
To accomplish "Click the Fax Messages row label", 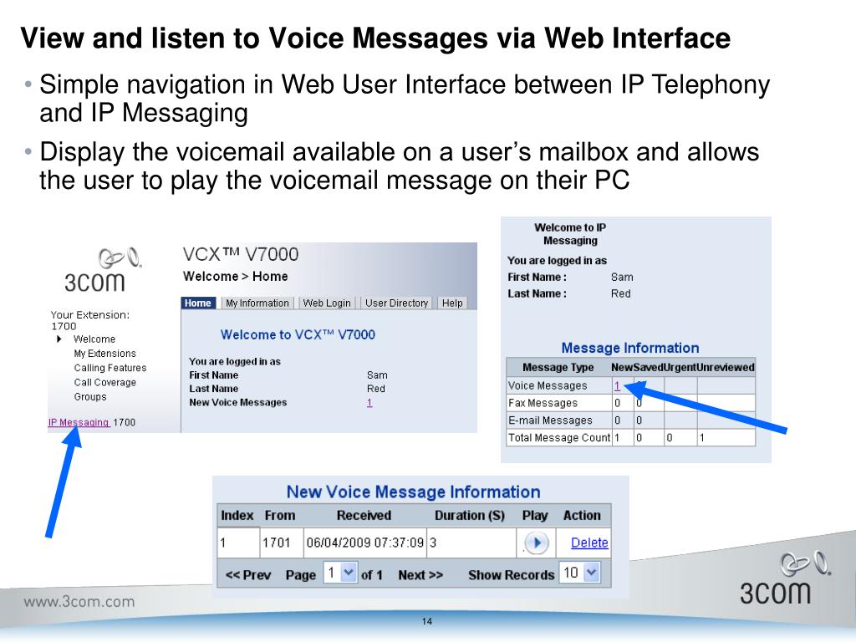I will coord(543,403).
